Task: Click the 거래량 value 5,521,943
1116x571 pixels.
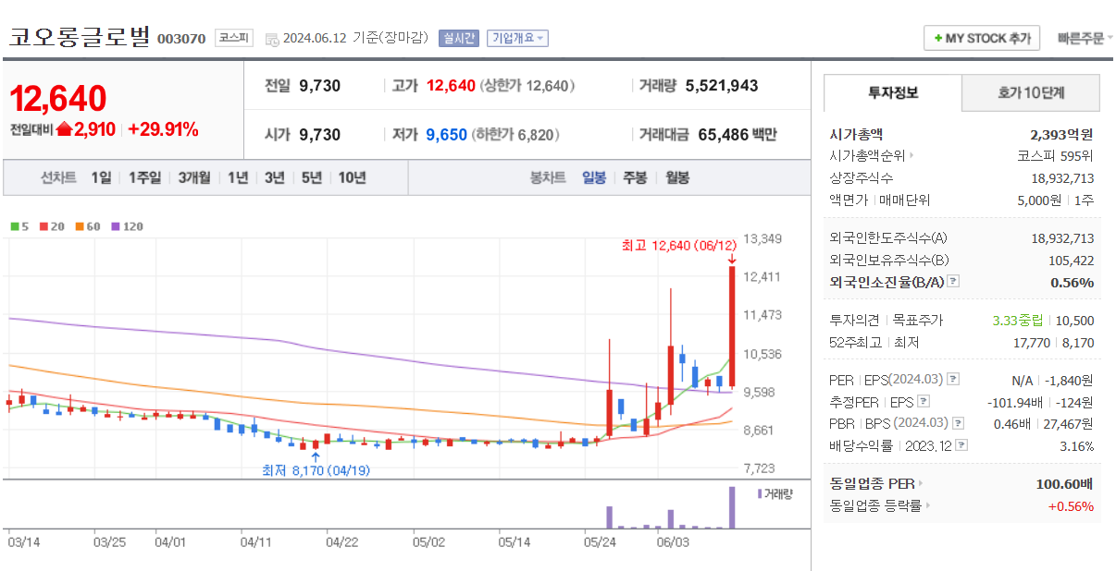Action: point(722,86)
